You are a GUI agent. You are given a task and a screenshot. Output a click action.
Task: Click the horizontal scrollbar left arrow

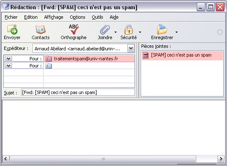pyautogui.click(x=6, y=159)
